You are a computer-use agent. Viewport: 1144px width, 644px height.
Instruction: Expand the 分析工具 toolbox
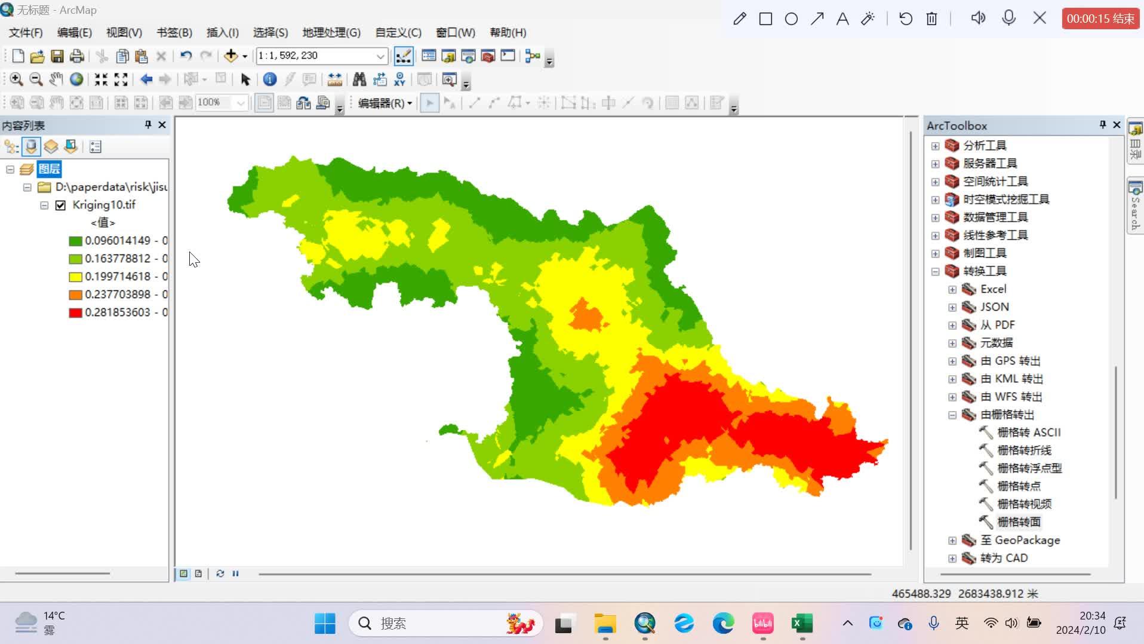coord(935,146)
